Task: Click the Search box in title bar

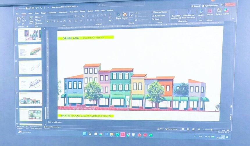Action: pyautogui.click(x=121, y=5)
